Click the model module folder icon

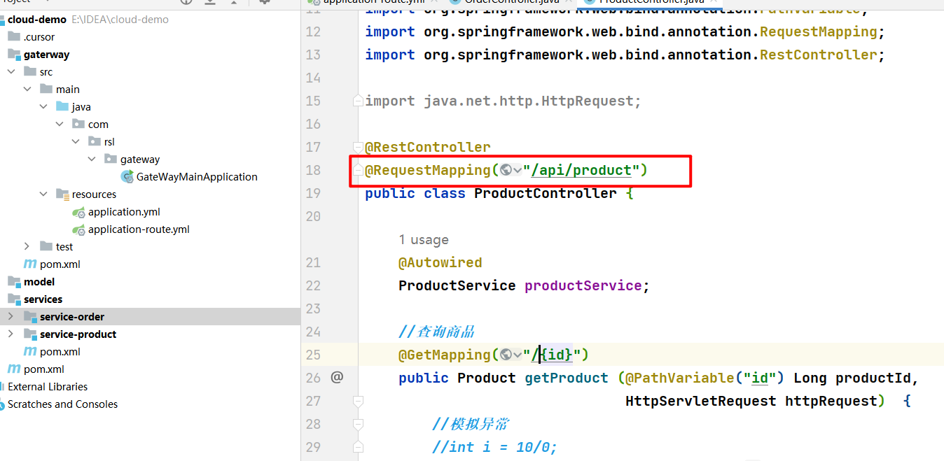coord(14,281)
